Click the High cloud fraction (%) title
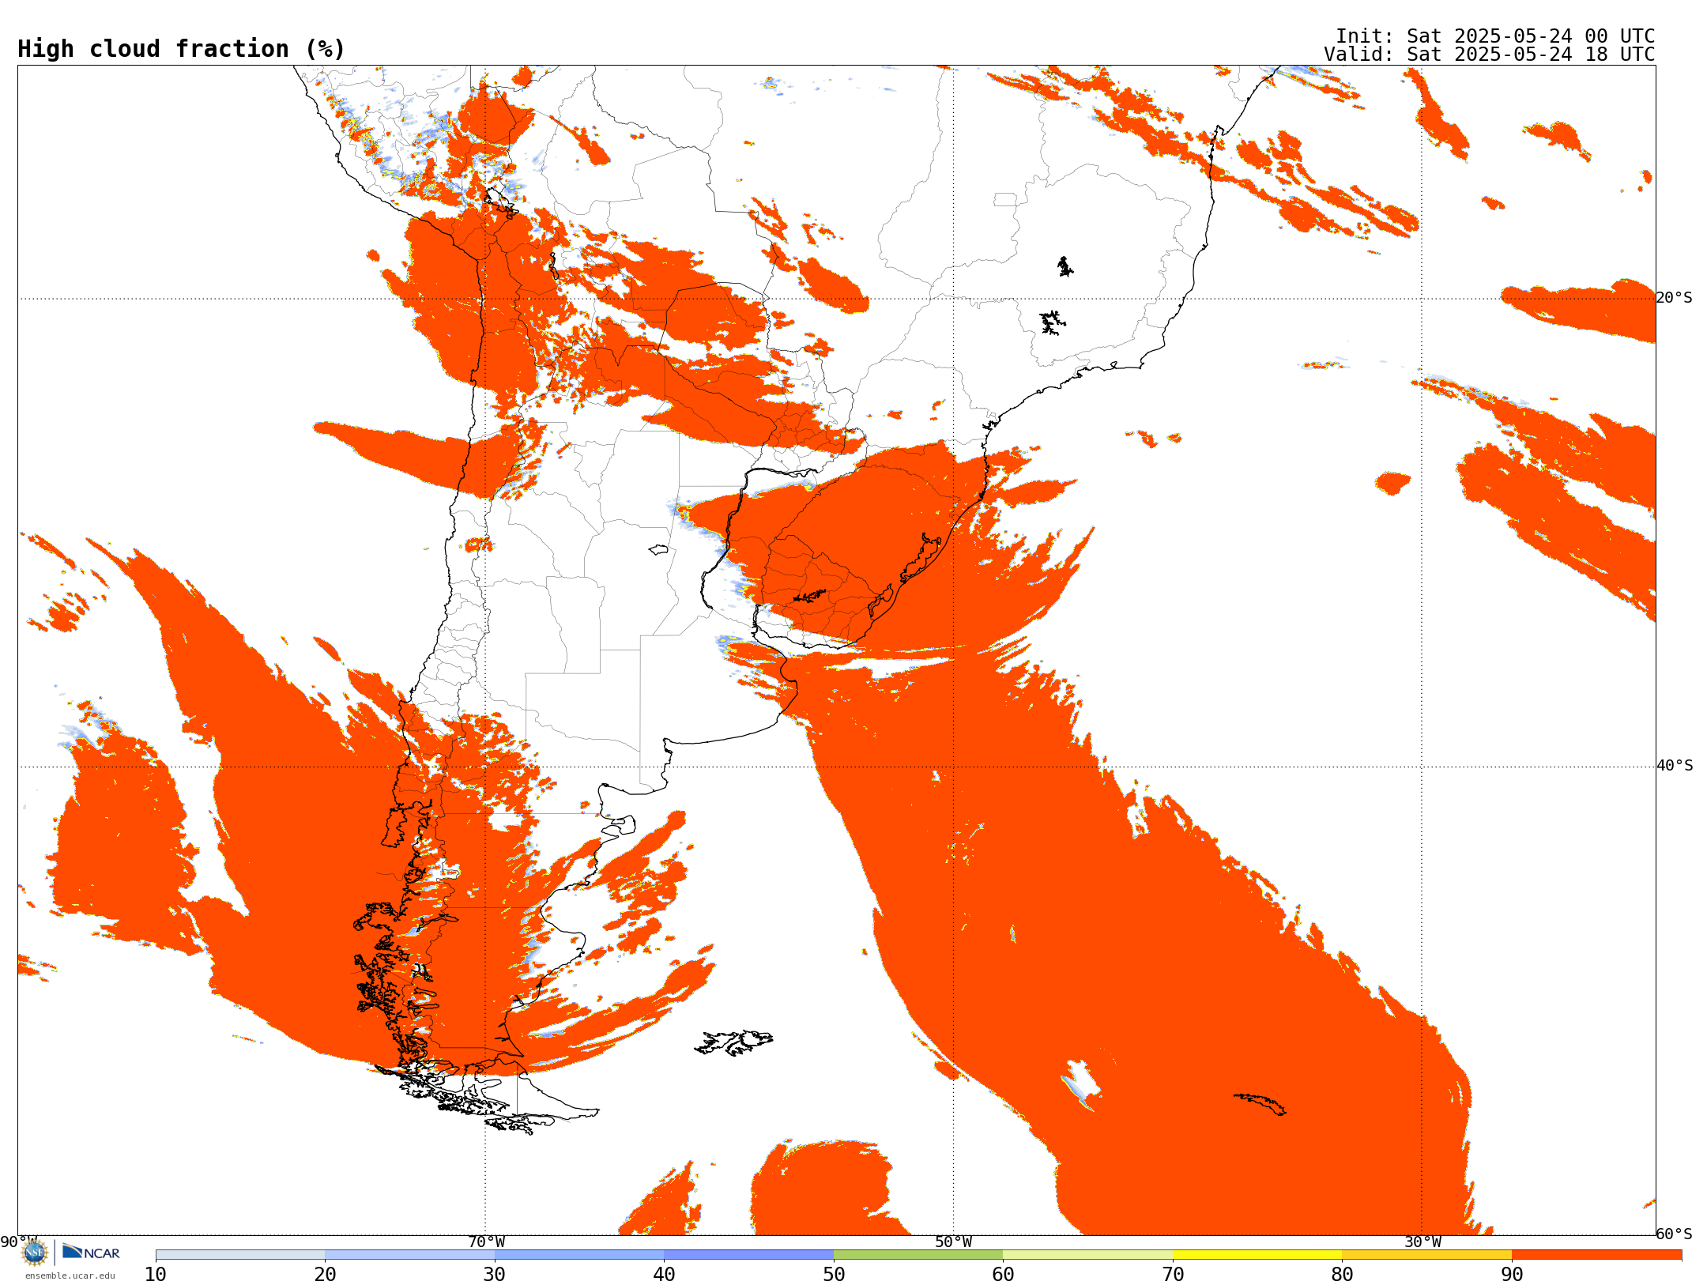The width and height of the screenshot is (1707, 1285). (182, 49)
